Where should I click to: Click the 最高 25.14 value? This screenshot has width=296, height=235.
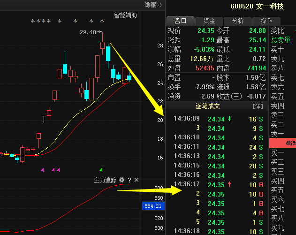[258, 40]
